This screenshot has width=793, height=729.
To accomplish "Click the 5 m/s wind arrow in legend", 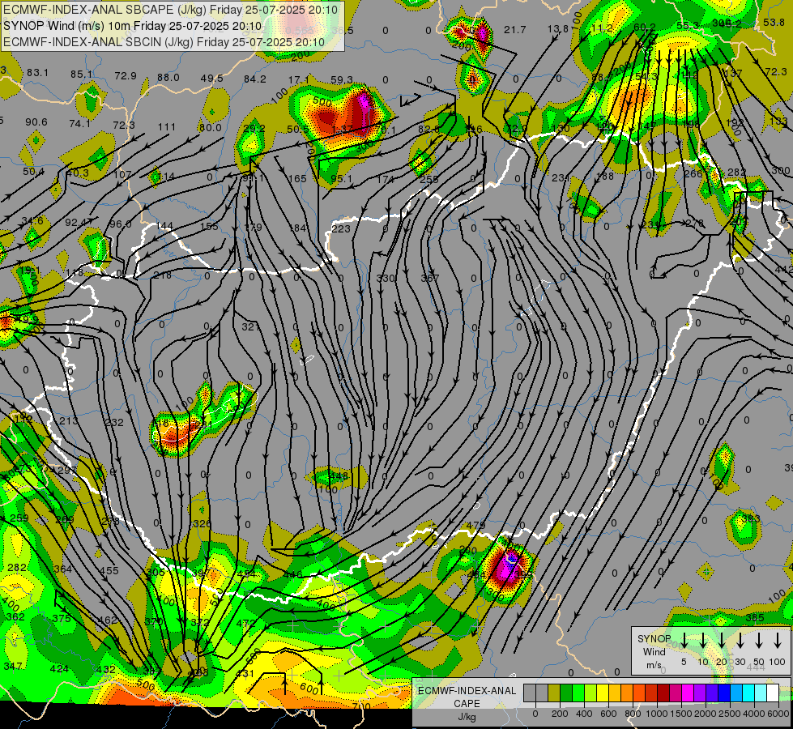I will (x=684, y=641).
